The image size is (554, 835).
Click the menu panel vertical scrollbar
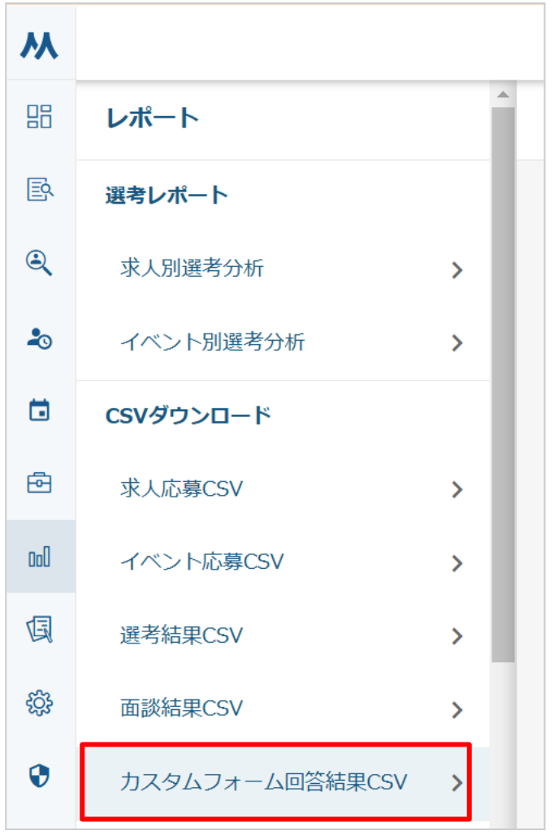(x=503, y=381)
